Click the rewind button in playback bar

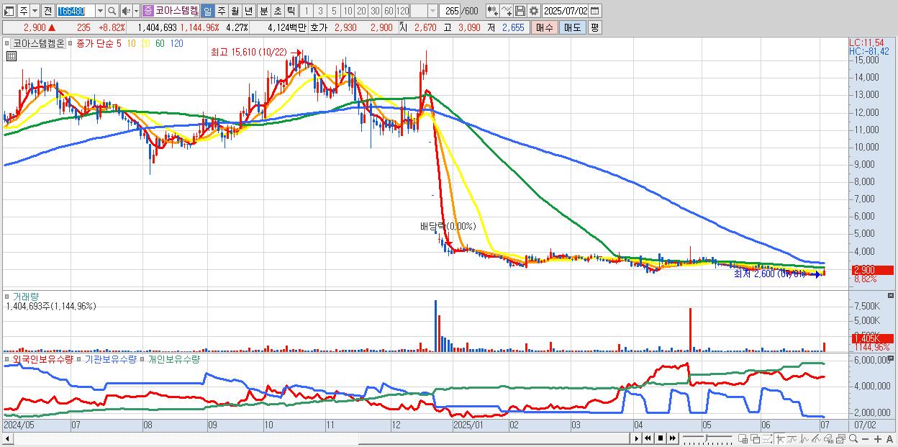[648, 438]
